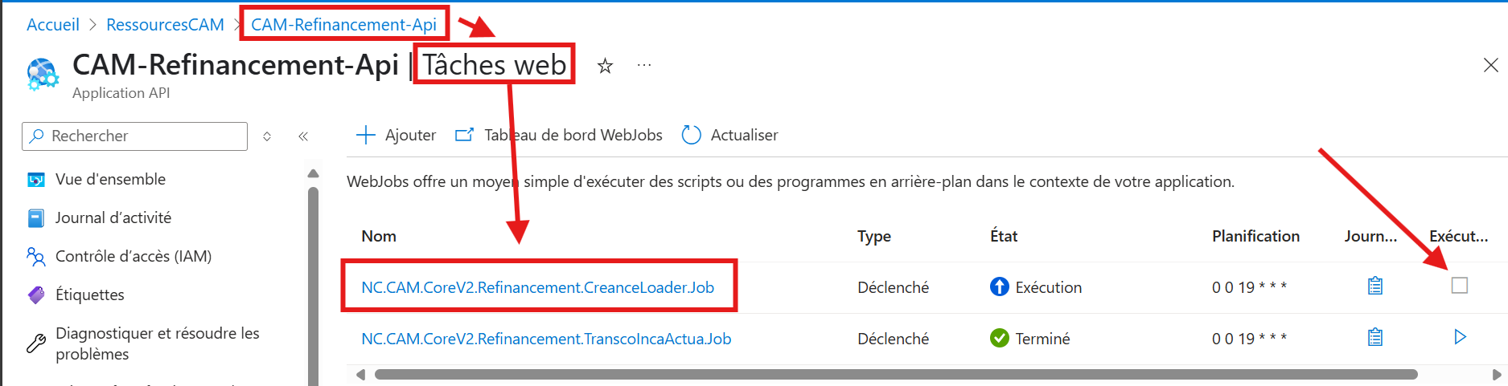Open the more options ellipsis menu
This screenshot has height=386, width=1508.
tap(644, 66)
